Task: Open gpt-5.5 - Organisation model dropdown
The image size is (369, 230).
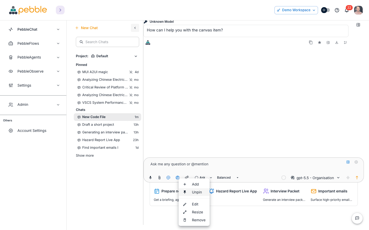Action: [315, 178]
